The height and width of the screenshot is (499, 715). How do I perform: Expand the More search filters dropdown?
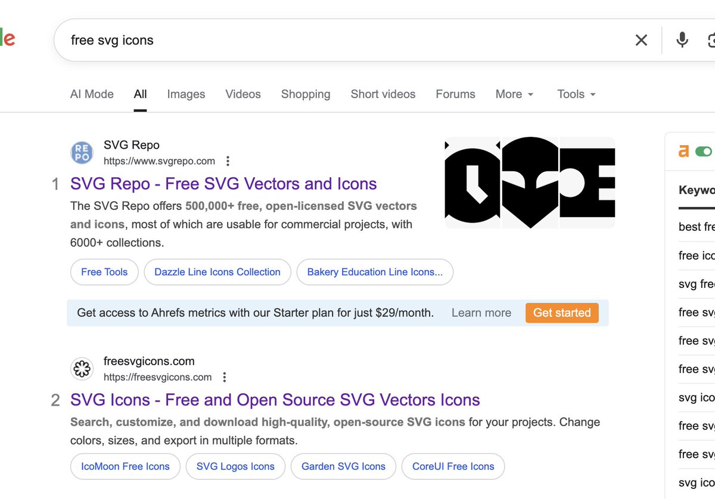[515, 94]
